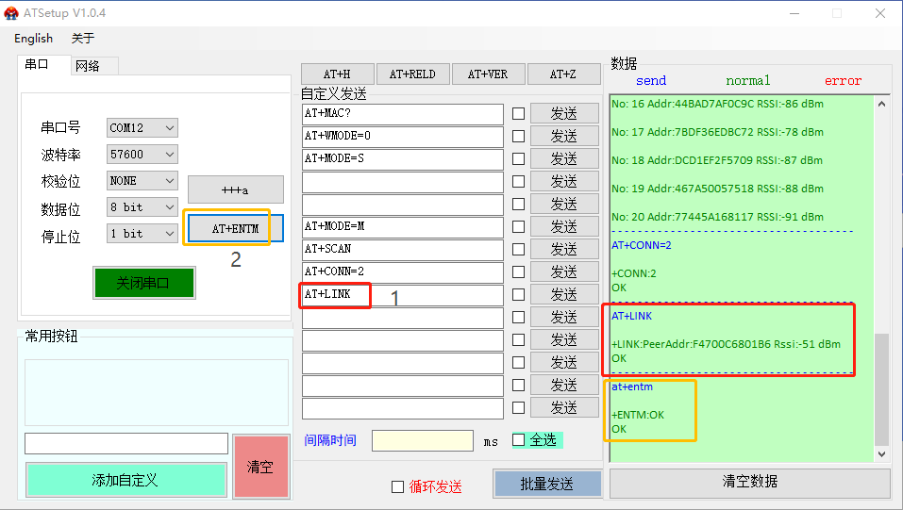
Task: Click 发送 next to AT+LINK
Action: [563, 295]
